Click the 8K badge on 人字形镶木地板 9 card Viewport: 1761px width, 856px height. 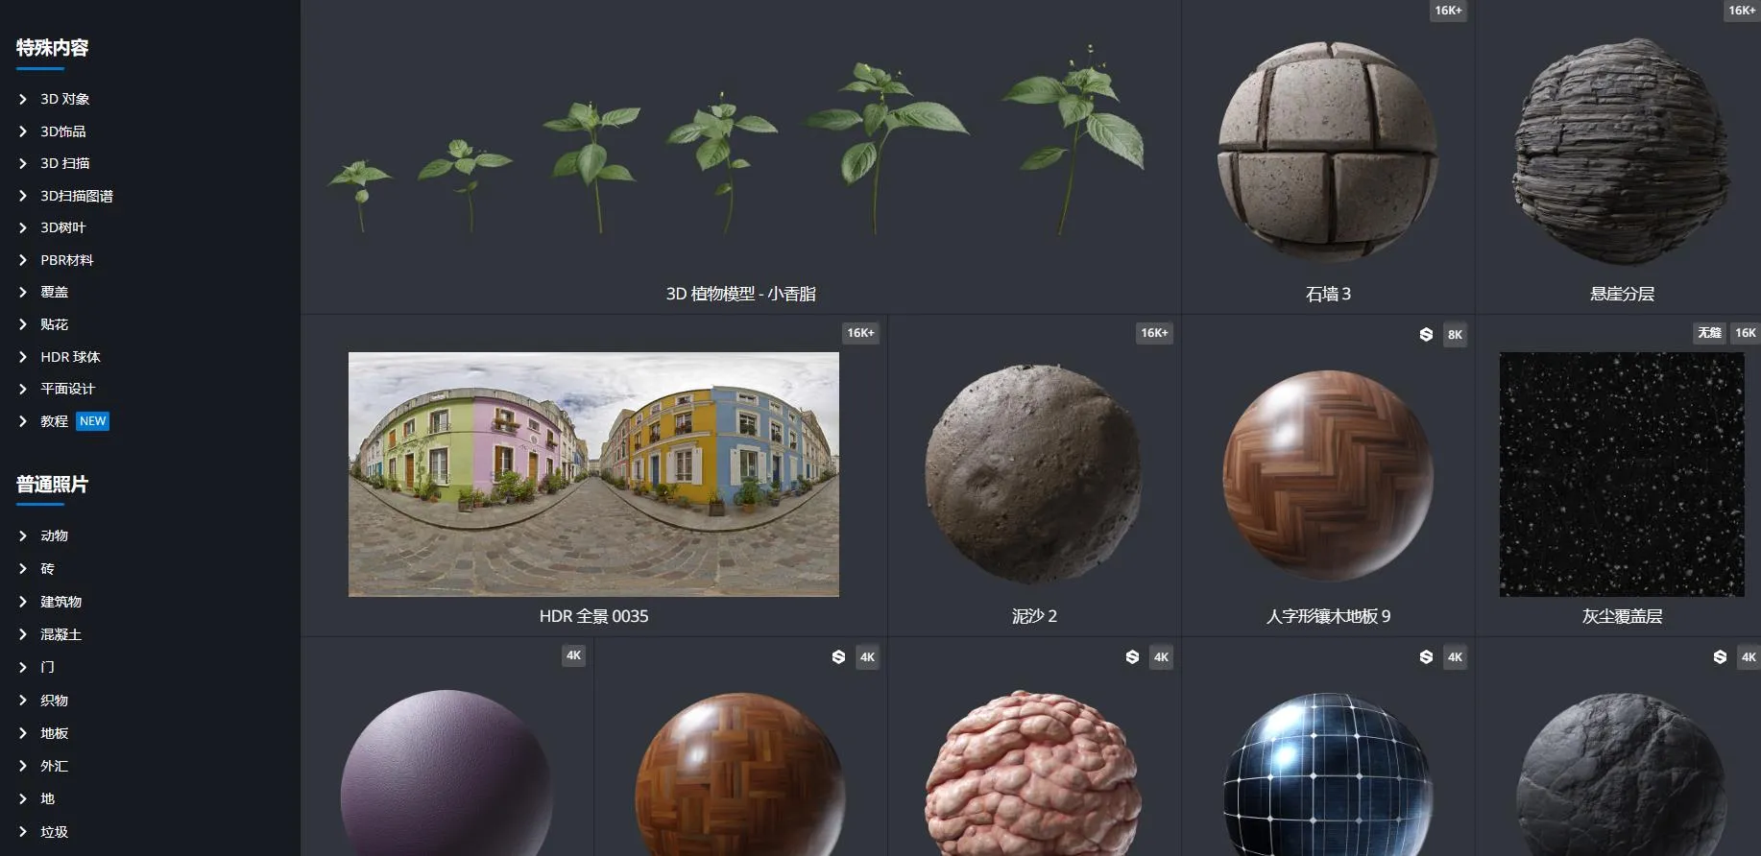1455,335
